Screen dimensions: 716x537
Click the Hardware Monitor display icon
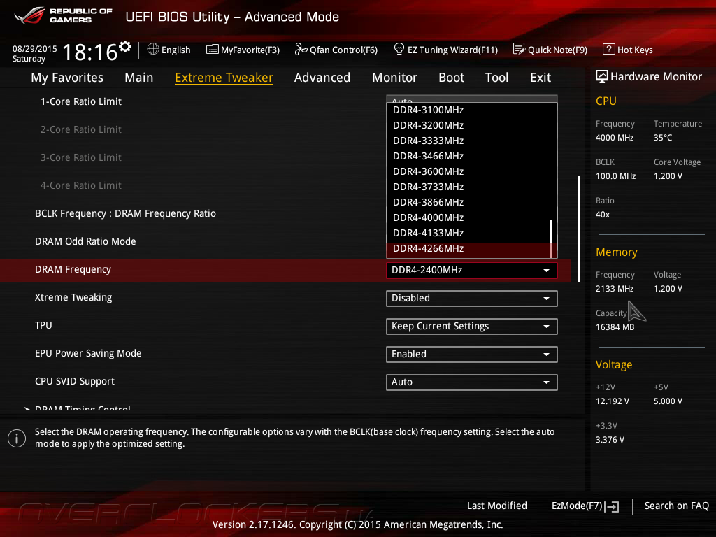pyautogui.click(x=602, y=76)
